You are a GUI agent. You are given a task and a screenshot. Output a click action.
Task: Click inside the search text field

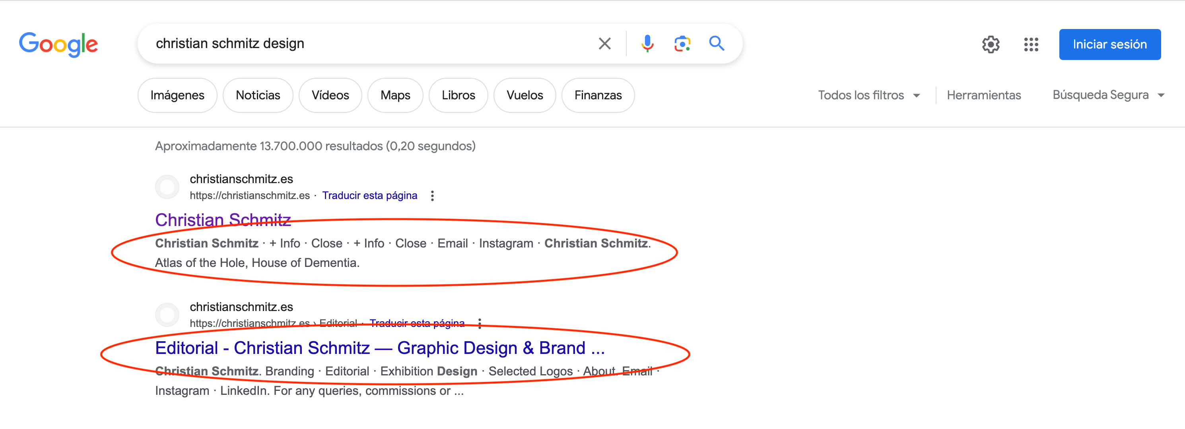pos(368,44)
